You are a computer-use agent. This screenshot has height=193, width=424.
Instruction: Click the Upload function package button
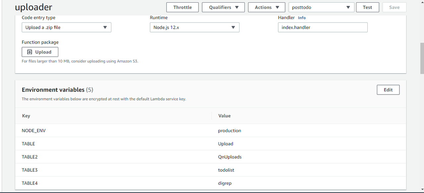pos(40,52)
